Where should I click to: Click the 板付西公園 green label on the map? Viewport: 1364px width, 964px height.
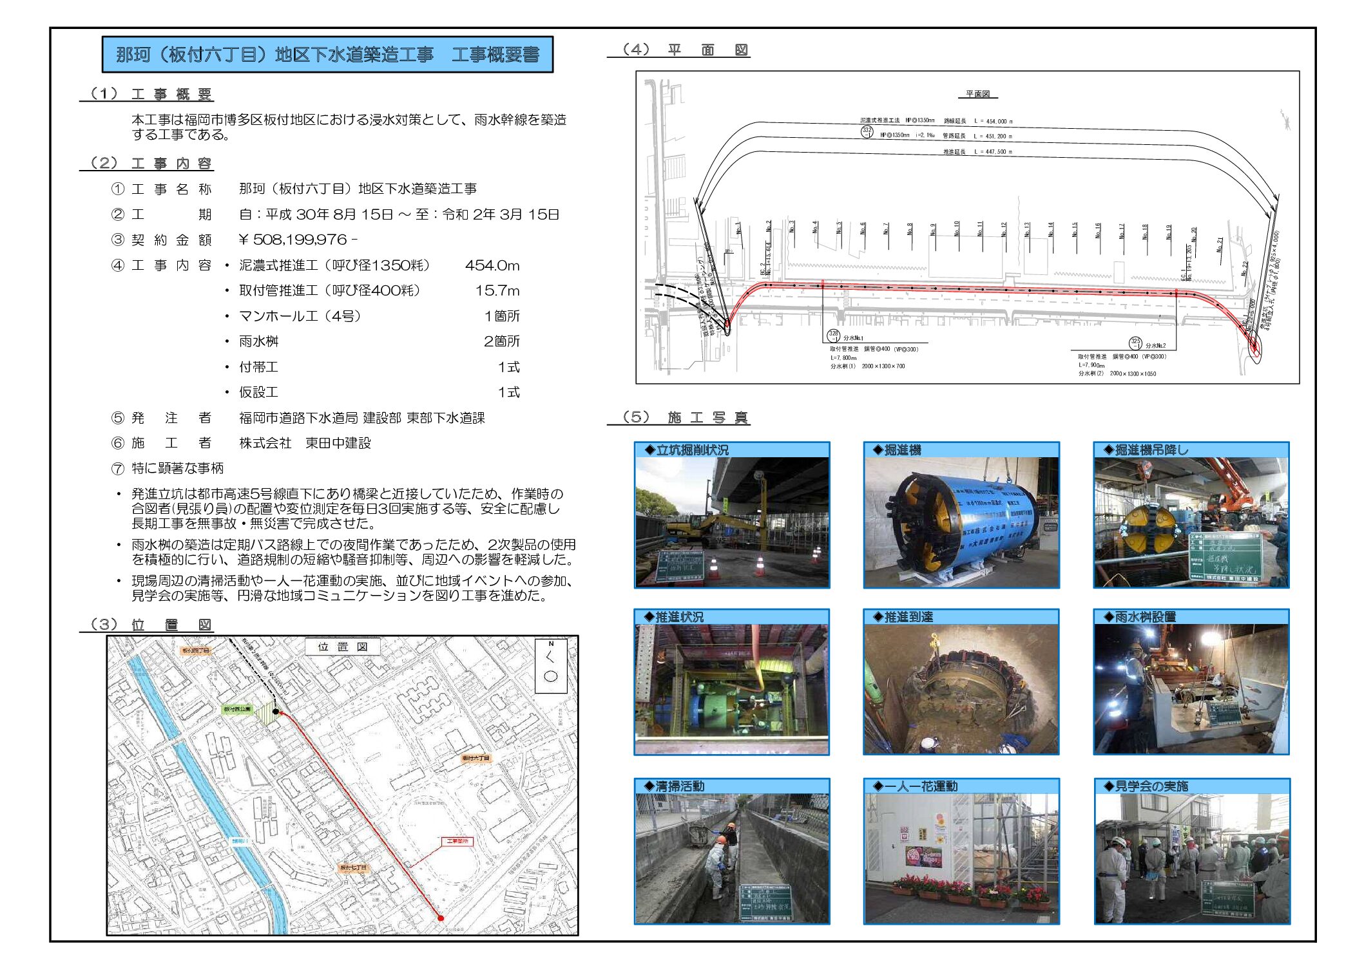pyautogui.click(x=238, y=709)
